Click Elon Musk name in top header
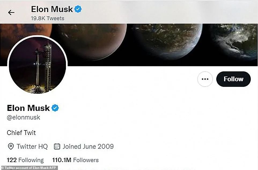258x170 pixels. click(52, 9)
